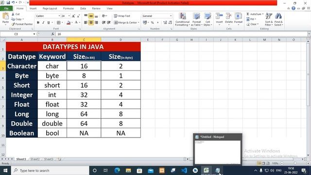This screenshot has height=175, width=311.
Task: Toggle Underline formatting
Action: [49, 23]
